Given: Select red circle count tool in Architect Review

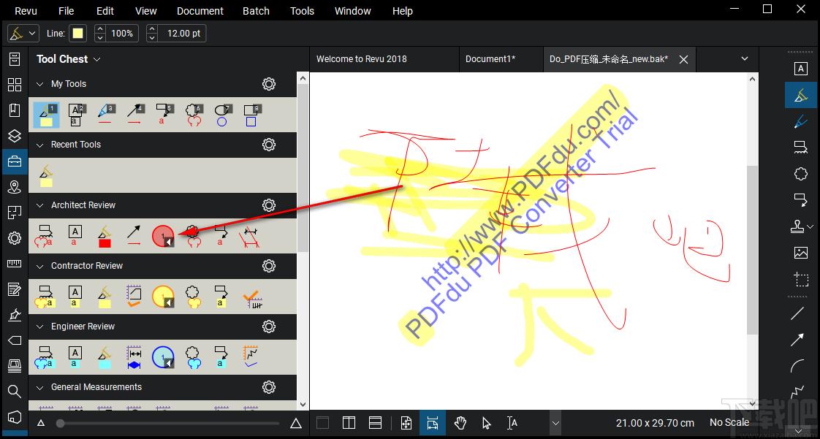Looking at the screenshot, I should click(x=163, y=236).
